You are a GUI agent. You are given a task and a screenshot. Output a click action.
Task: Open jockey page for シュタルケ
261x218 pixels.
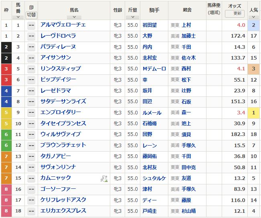coord(154,178)
